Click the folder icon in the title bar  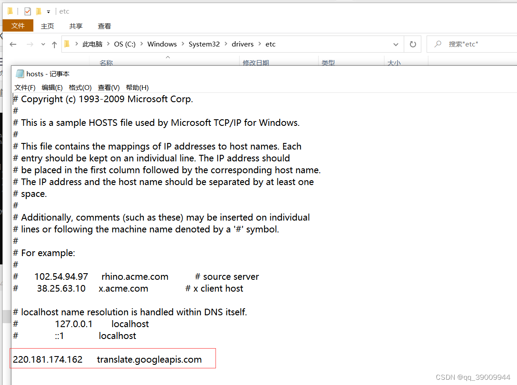click(x=10, y=11)
